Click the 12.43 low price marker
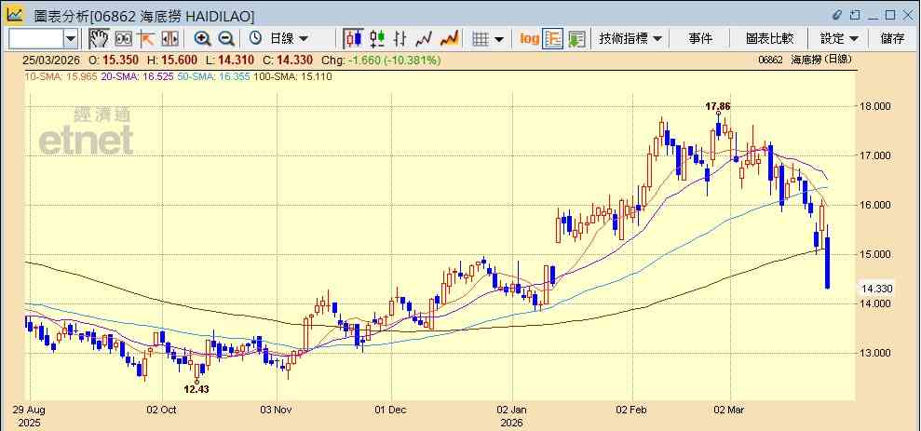This screenshot has width=921, height=431. pos(196,389)
